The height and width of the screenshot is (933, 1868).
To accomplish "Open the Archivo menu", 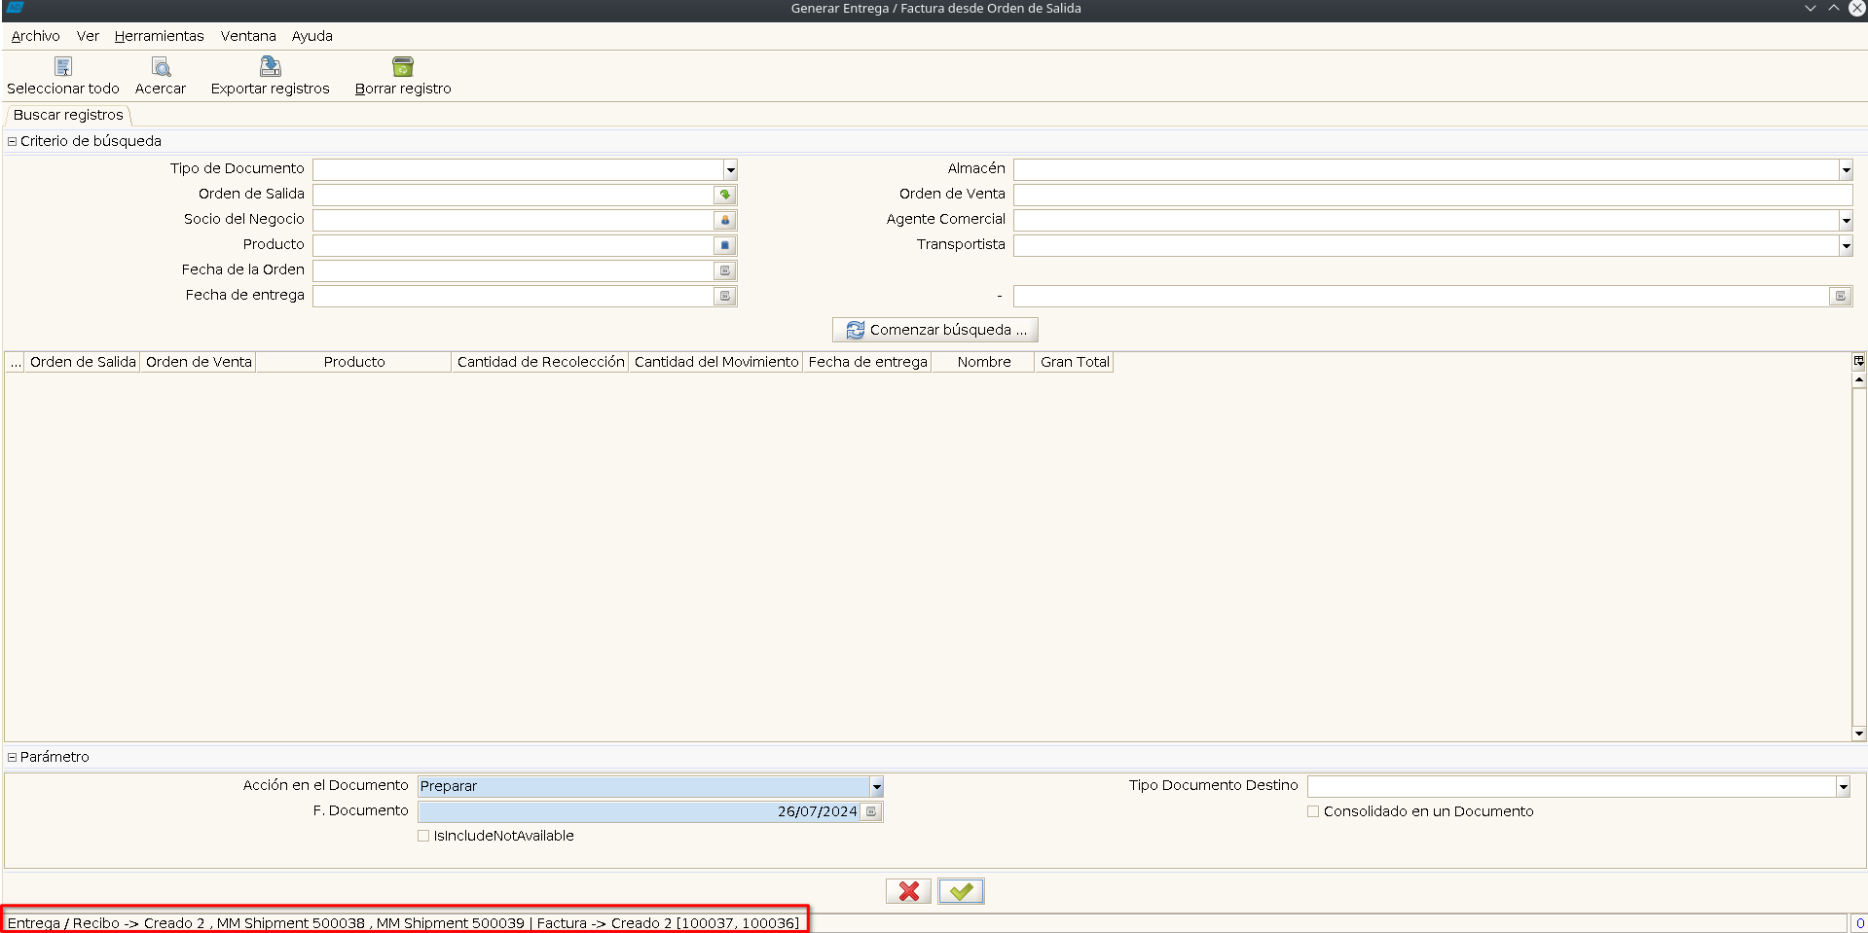I will (36, 36).
